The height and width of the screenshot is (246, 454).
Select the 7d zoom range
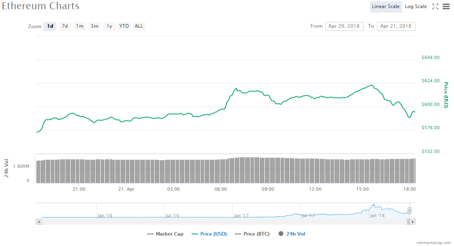(x=65, y=26)
